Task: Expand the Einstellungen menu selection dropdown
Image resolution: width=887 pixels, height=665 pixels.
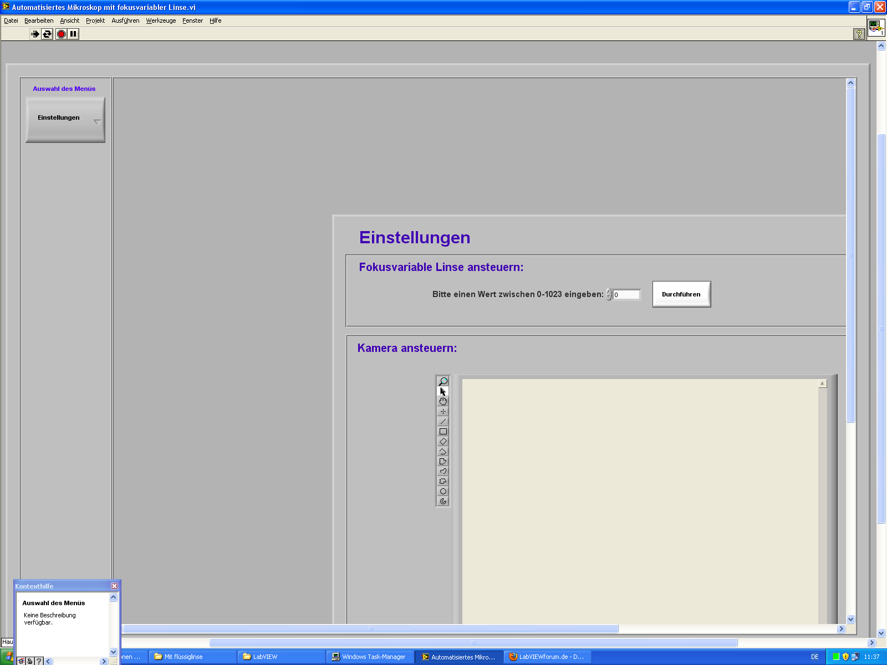Action: [65, 120]
